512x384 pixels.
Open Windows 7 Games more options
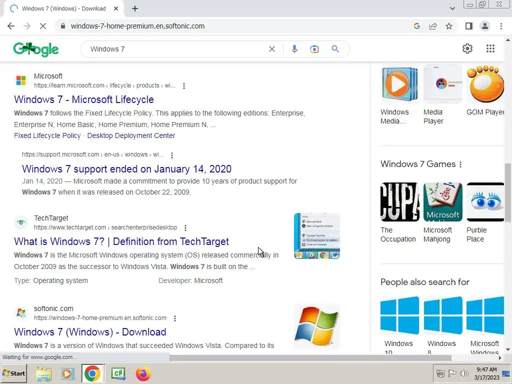click(x=460, y=164)
